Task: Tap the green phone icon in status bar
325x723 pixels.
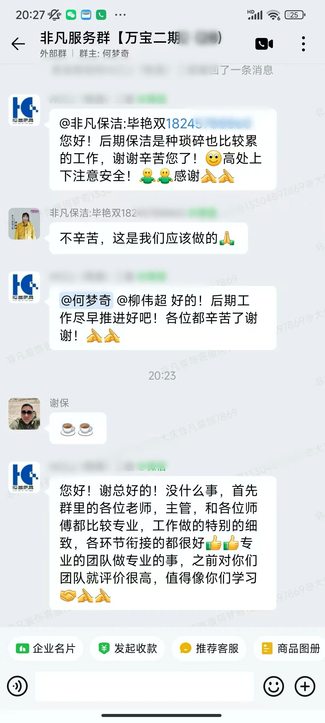Action: [101, 15]
